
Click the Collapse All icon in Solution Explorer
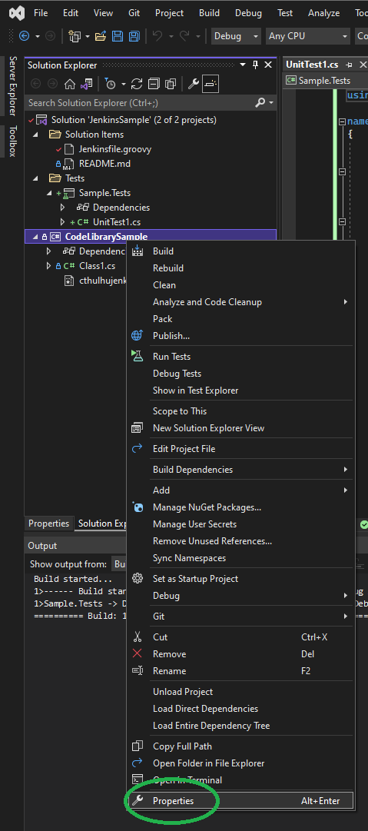154,84
